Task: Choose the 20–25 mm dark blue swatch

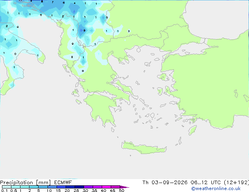Action: pos(70,187)
